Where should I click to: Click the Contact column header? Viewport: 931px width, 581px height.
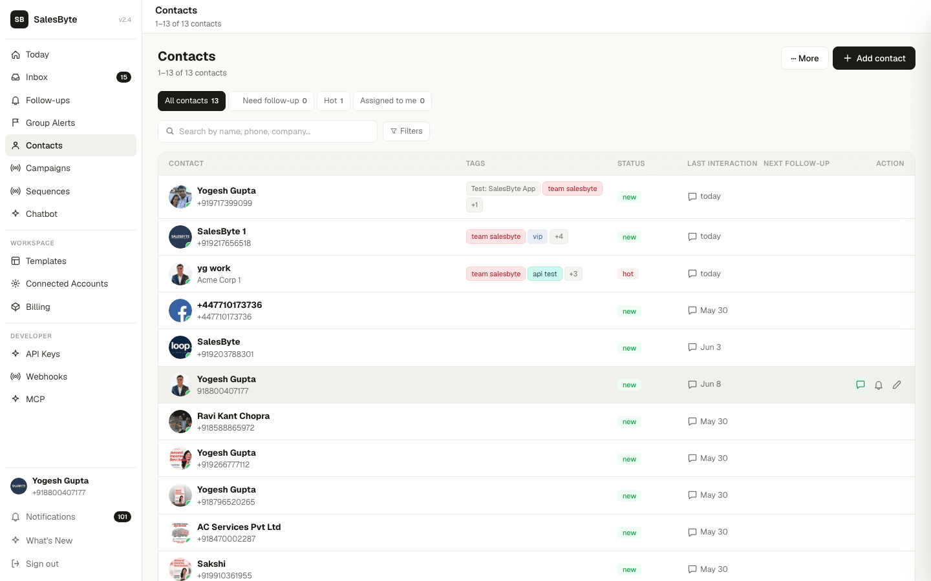(186, 164)
